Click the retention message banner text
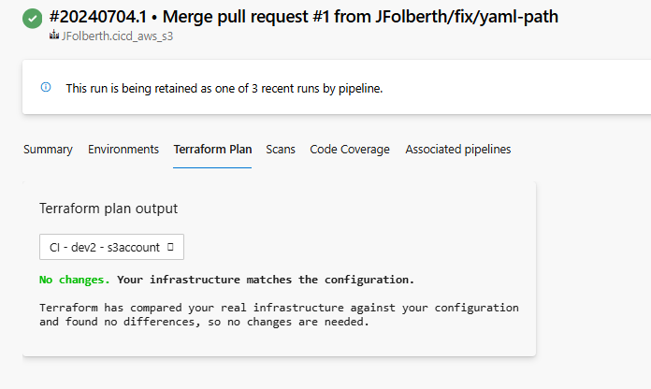The image size is (651, 389). click(x=224, y=89)
